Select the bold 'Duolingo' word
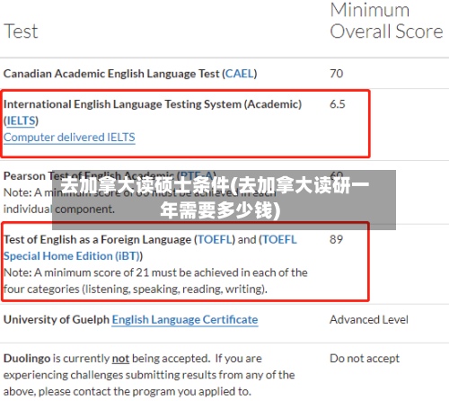This screenshot has width=449, height=401. pos(27,359)
